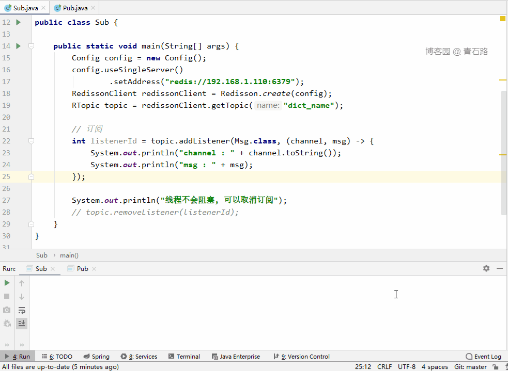The height and width of the screenshot is (371, 508).
Task: Open the Java Enterprise tool window
Action: pos(236,357)
